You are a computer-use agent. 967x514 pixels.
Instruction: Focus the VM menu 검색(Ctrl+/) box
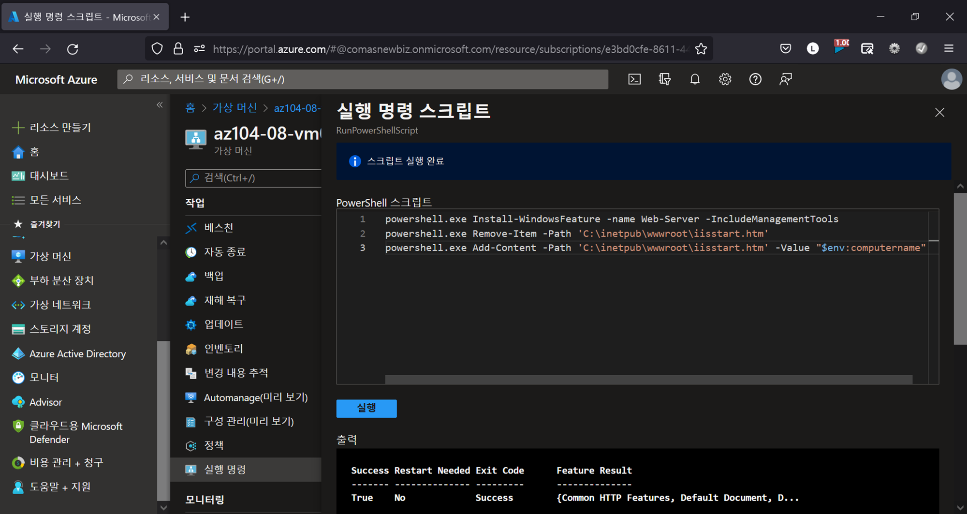click(253, 178)
